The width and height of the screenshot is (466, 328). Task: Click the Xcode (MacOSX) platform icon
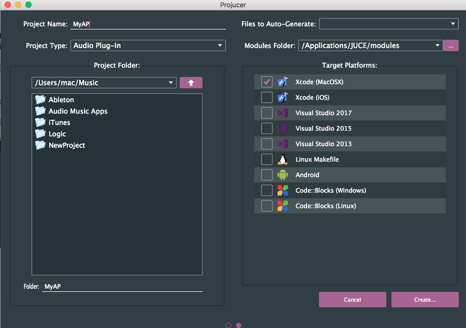[282, 82]
